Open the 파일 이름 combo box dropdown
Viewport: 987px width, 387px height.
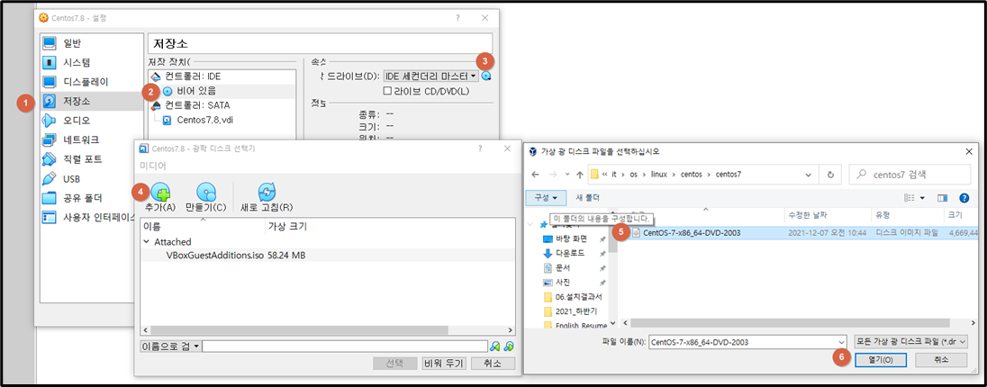click(x=842, y=341)
